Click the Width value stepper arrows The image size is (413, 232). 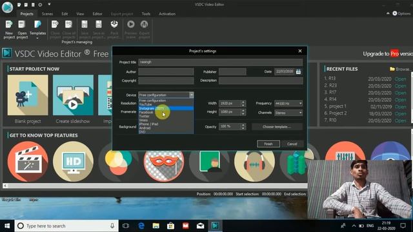[x=243, y=104]
